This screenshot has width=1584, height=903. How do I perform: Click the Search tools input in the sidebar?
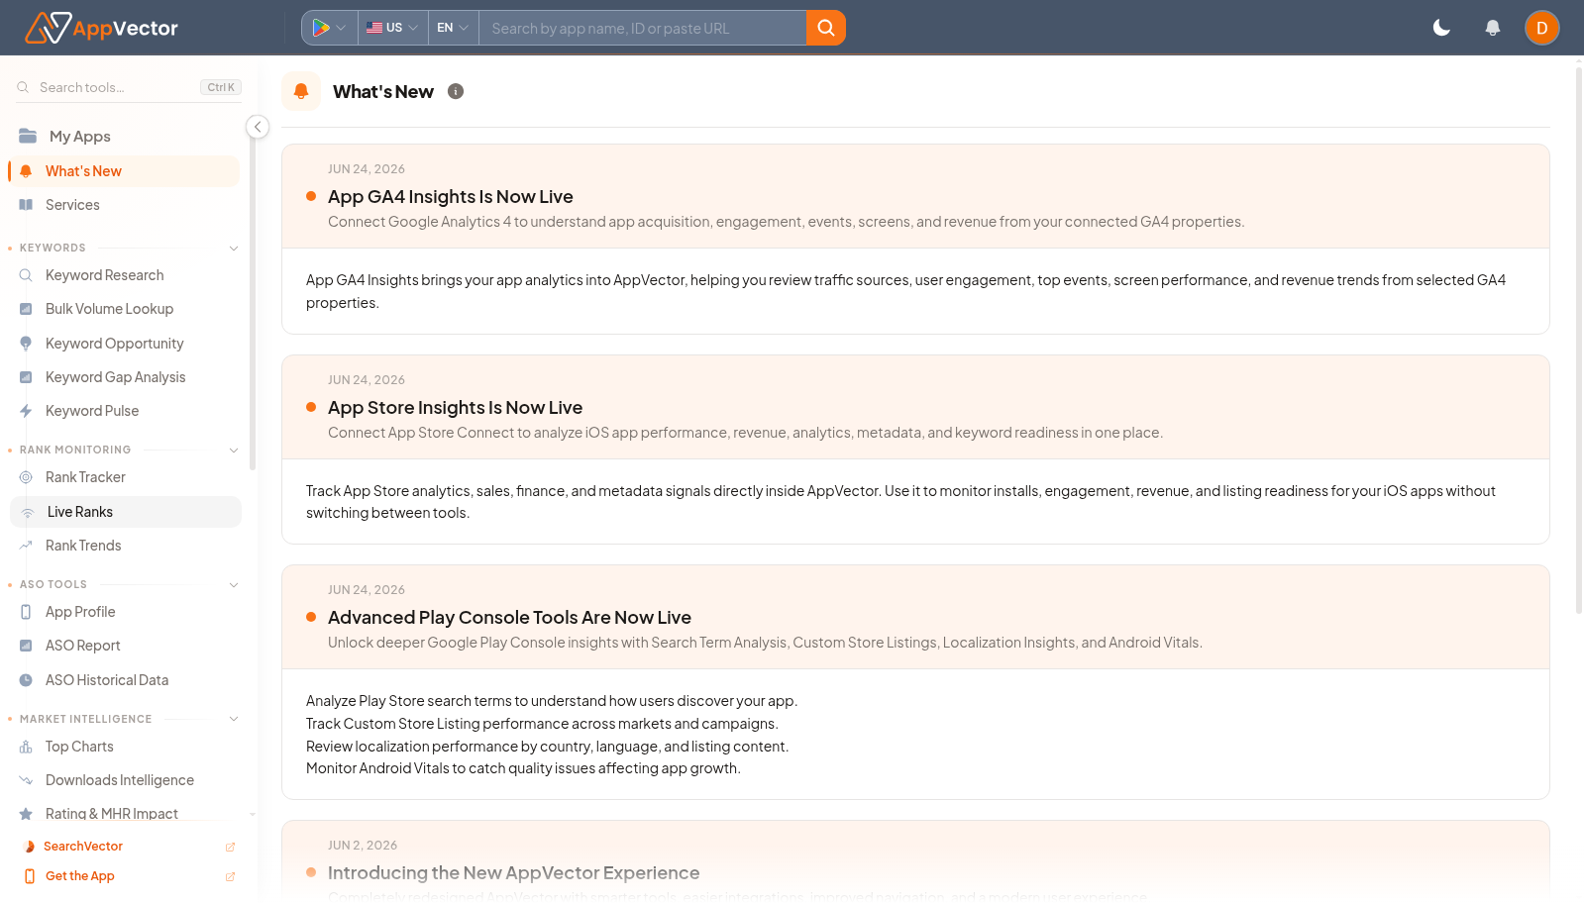(129, 87)
